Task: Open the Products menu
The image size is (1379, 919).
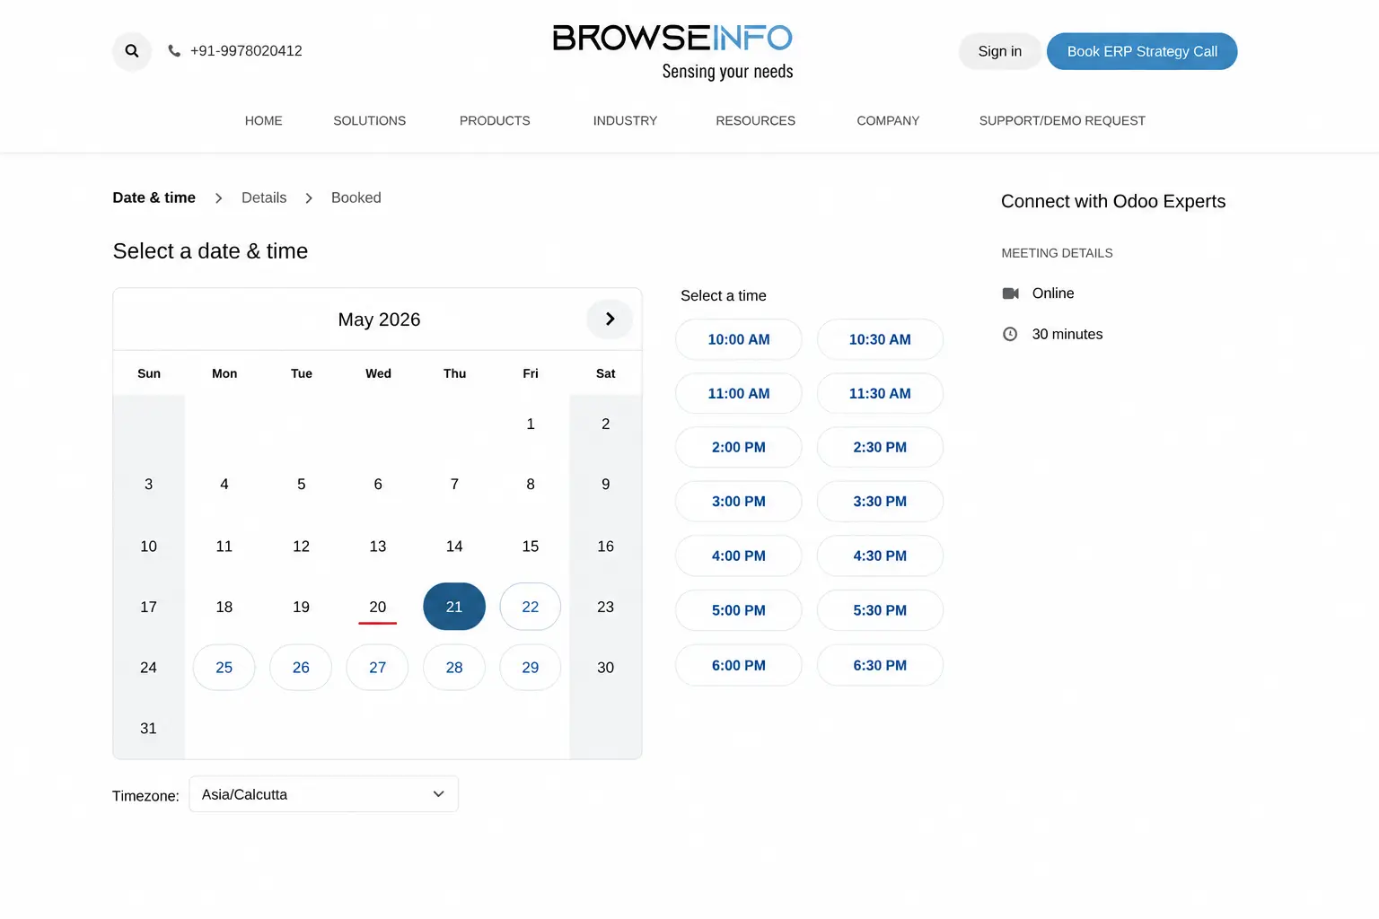Action: (495, 120)
